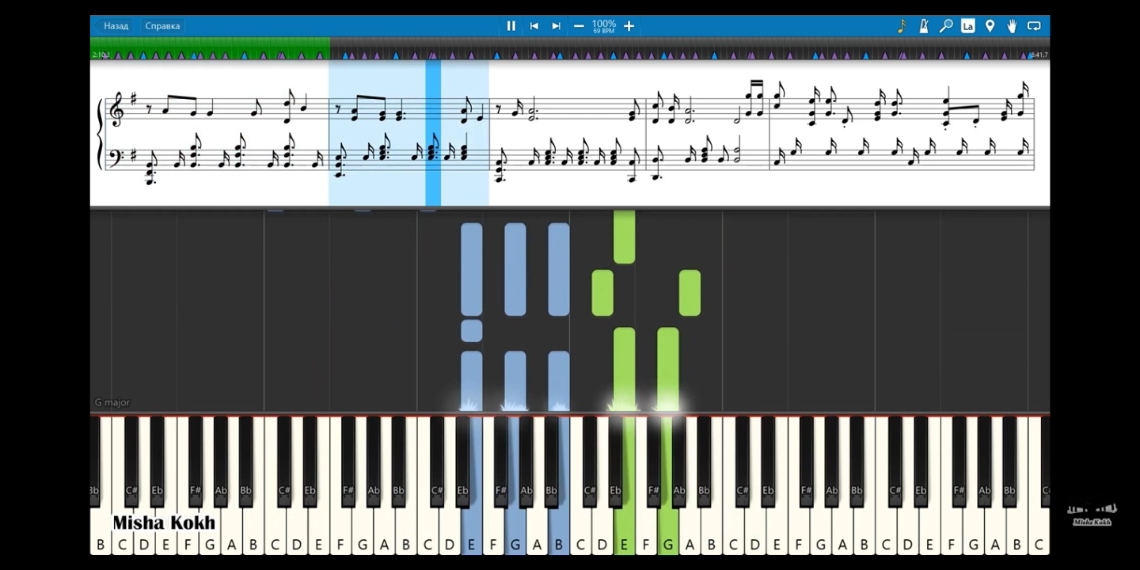Open the hand settings icon
1140x570 pixels.
[1012, 26]
